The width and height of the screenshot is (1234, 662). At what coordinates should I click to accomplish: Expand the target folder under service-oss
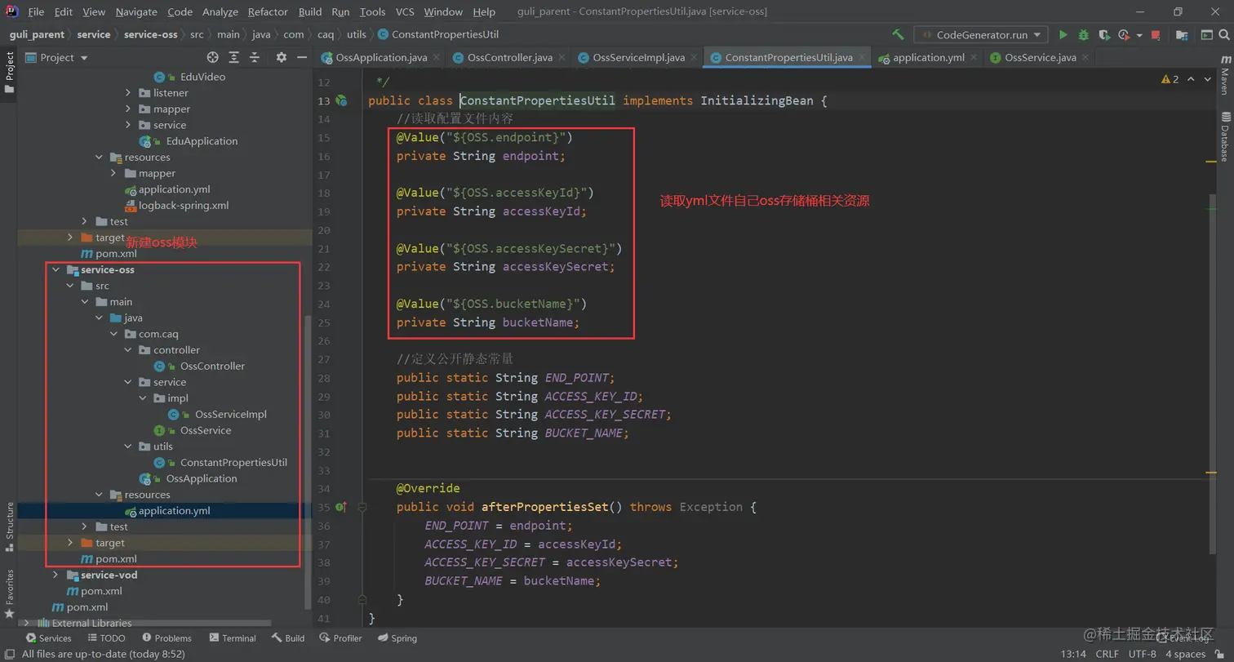coord(70,543)
